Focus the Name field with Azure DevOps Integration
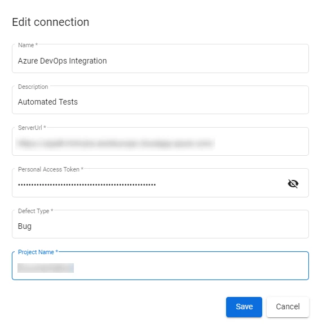Image resolution: width=318 pixels, height=329 pixels. (x=160, y=58)
